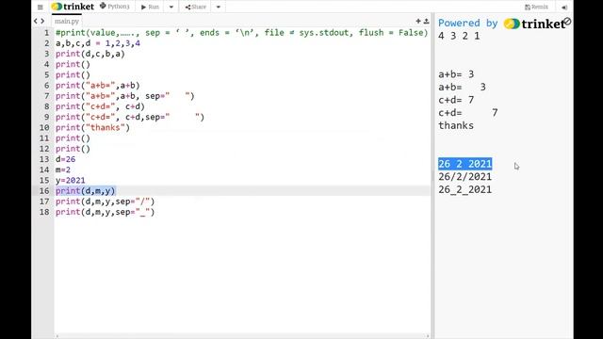Click code line print("thanks")
The height and width of the screenshot is (339, 603).
92,128
